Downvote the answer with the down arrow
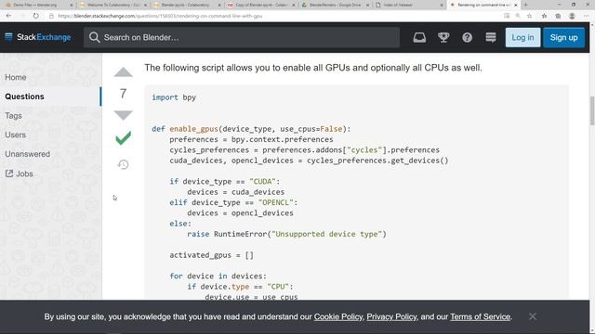595x334 pixels. [x=123, y=115]
